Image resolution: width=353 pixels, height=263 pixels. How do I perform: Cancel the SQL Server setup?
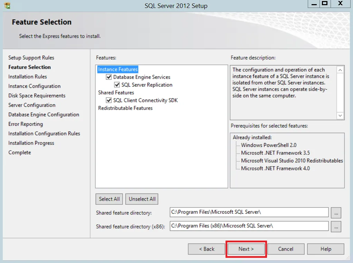(286, 249)
